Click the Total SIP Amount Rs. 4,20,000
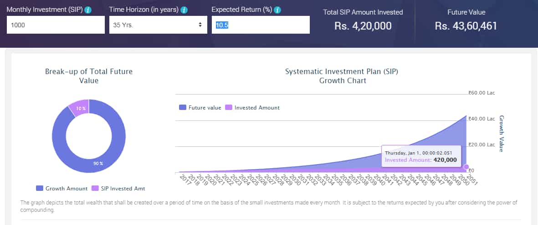 (x=363, y=26)
